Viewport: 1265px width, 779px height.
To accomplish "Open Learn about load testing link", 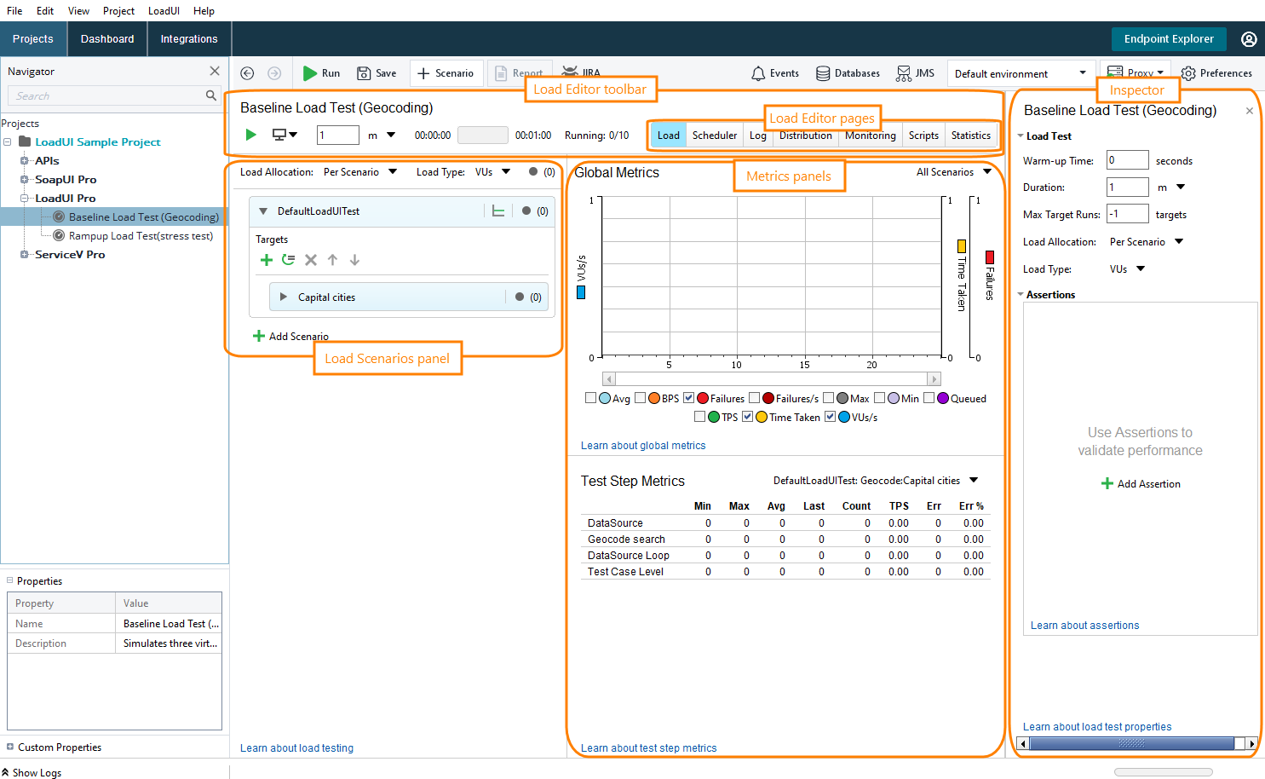I will pos(296,748).
